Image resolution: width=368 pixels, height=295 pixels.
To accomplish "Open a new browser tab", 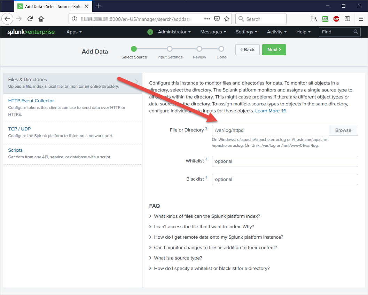I will 98,6.
